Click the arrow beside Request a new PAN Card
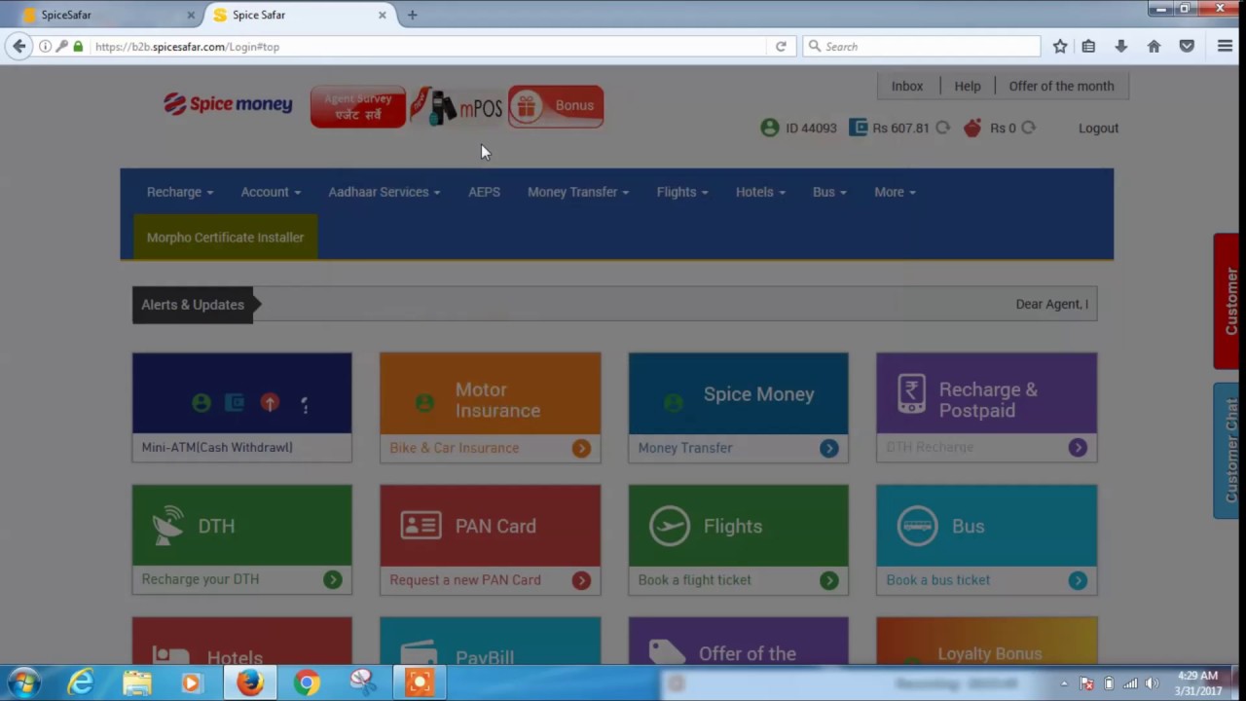1246x701 pixels. click(581, 580)
